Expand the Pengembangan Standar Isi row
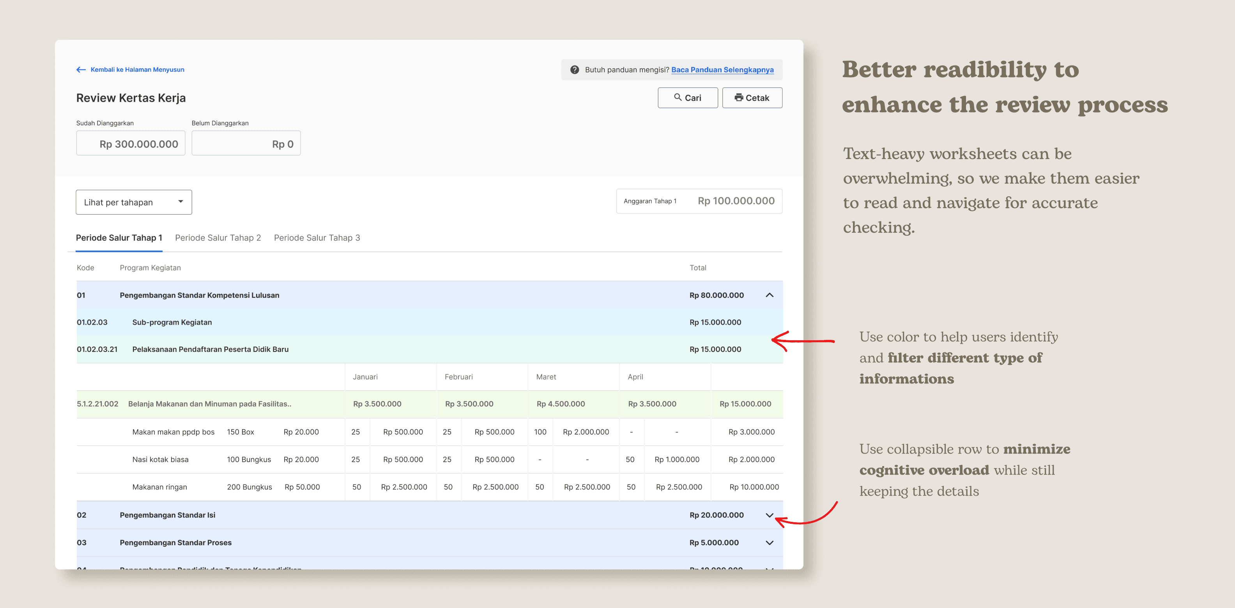 769,516
